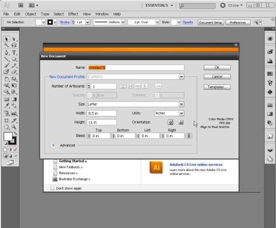Toggle the bleed link lock button
This screenshot has width=276, height=228.
click(189, 136)
